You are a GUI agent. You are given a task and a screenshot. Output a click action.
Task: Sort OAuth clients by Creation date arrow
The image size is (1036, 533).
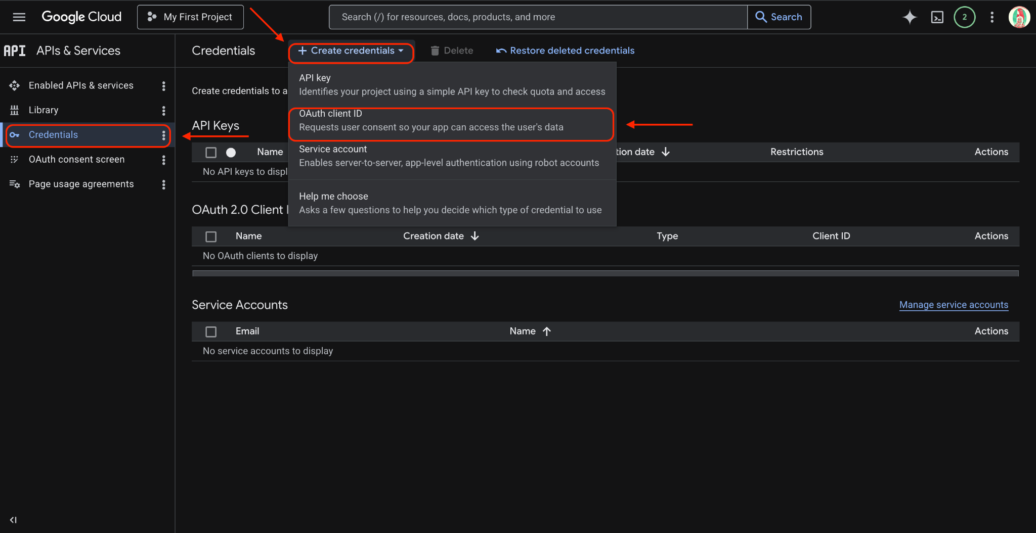(x=474, y=236)
